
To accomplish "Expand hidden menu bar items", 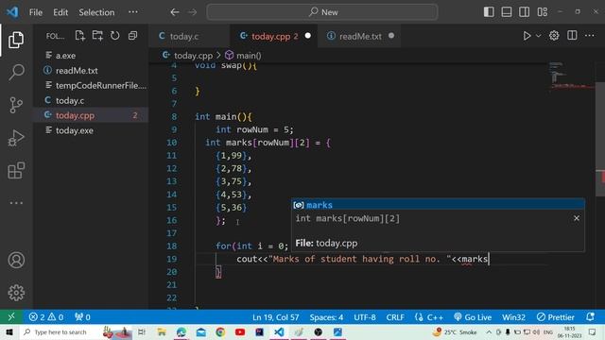I will coord(133,12).
